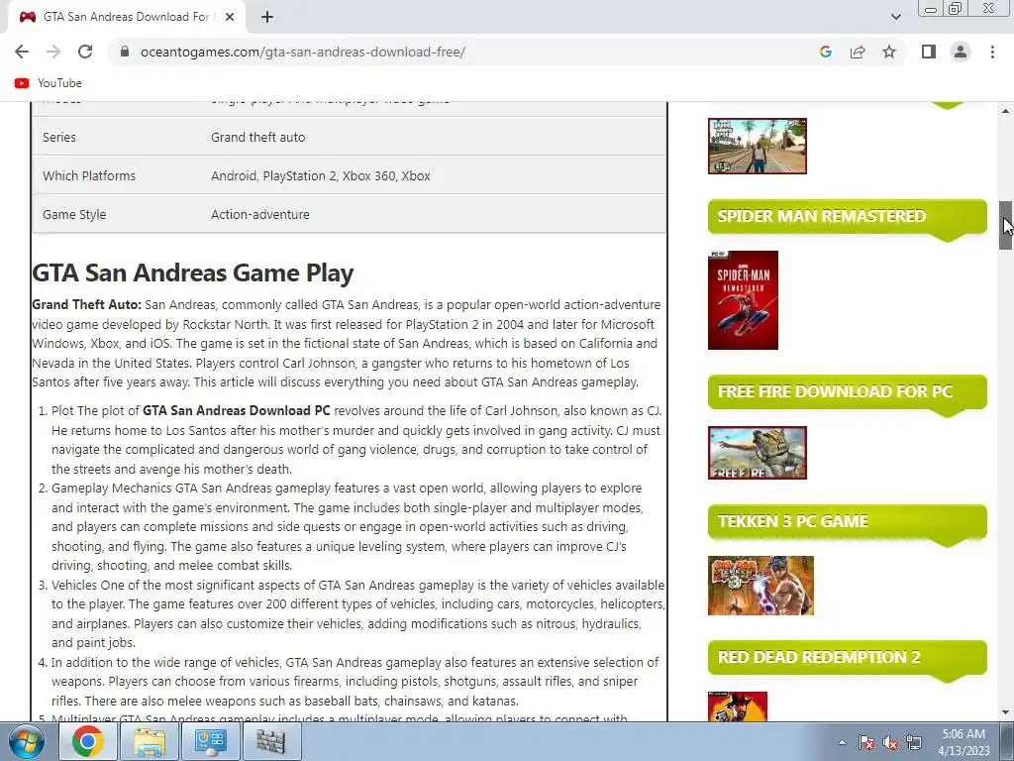Reload the current page
1014x761 pixels.
point(85,52)
